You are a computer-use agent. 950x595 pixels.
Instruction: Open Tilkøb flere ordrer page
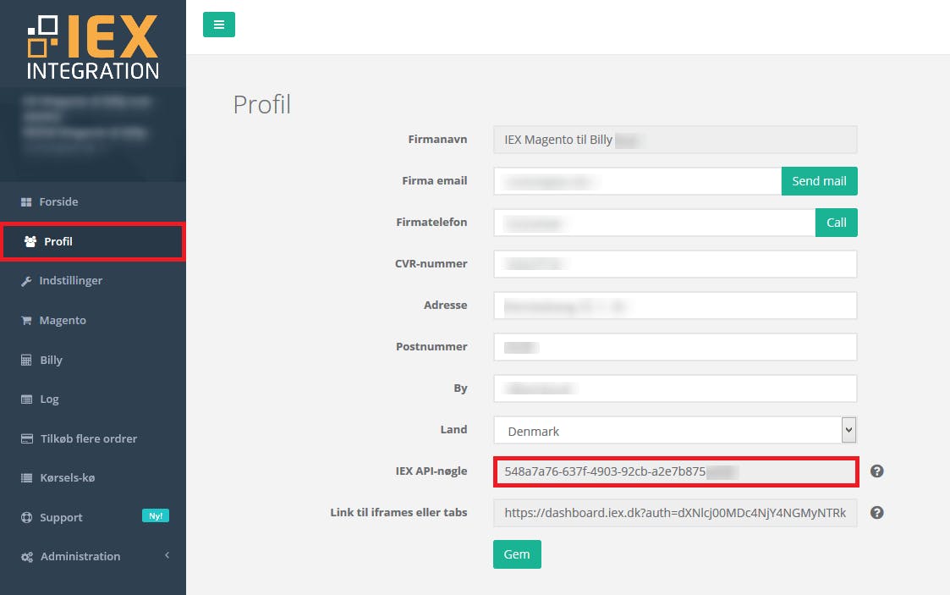[x=93, y=438]
